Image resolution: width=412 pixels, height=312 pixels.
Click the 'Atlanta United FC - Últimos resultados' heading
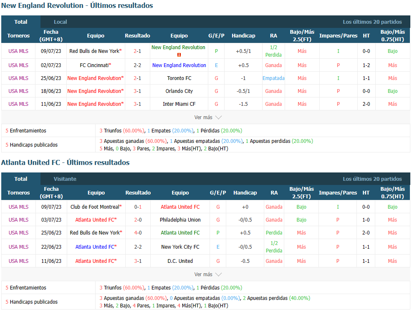point(66,162)
